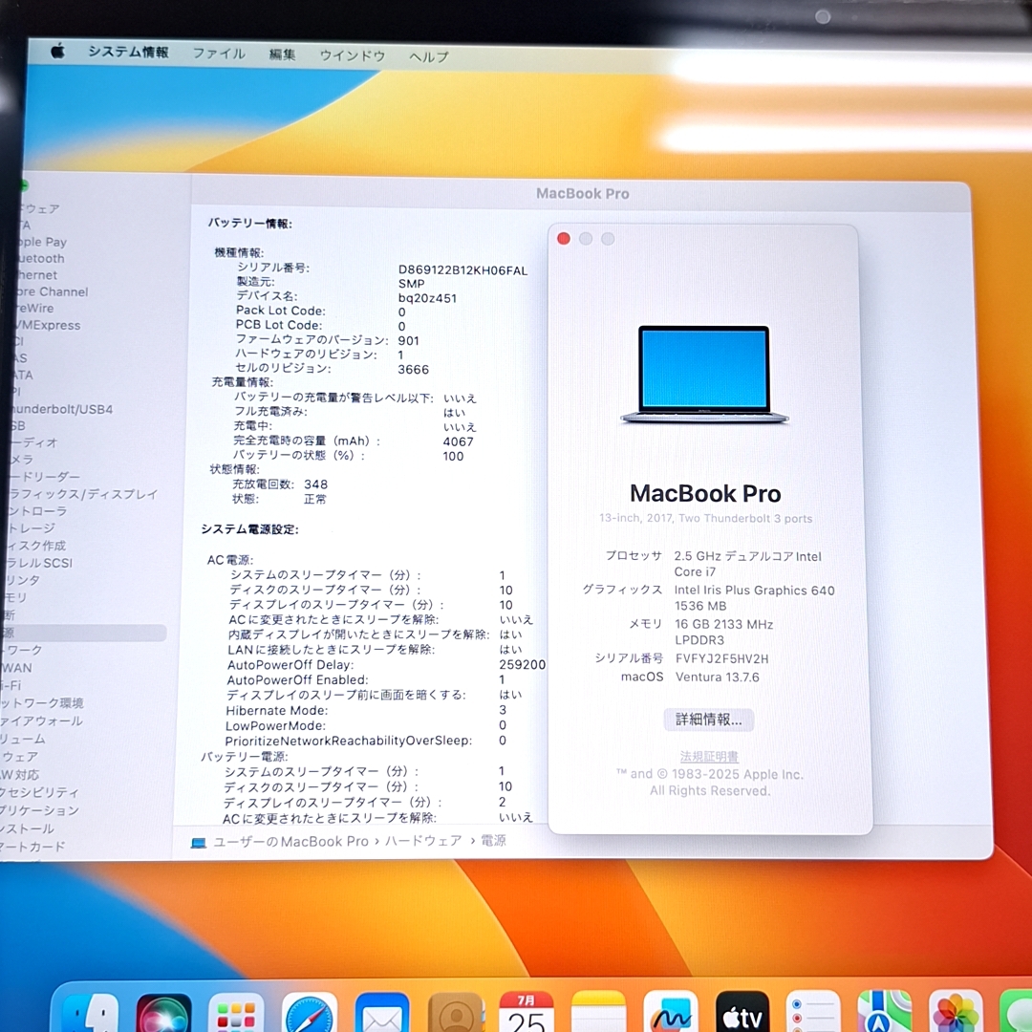Image resolution: width=1032 pixels, height=1032 pixels.
Task: Launch Finder from the Dock
Action: 91,1014
